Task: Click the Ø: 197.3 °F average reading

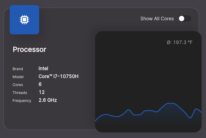Action: point(180,42)
